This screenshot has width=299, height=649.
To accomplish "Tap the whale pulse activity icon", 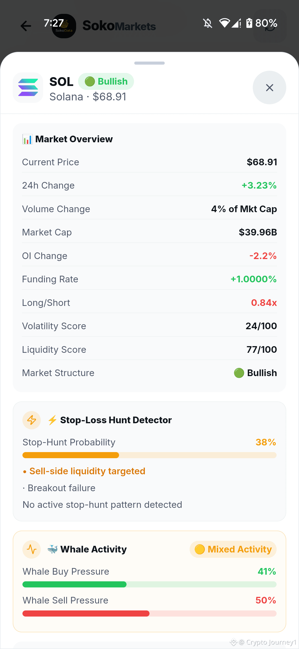I will pos(32,549).
